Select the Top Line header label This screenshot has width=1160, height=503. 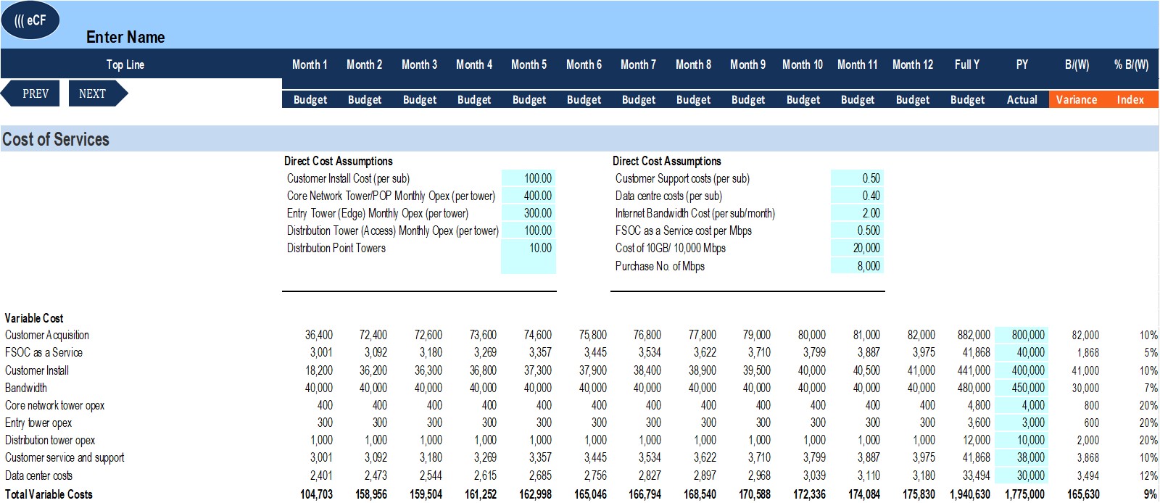click(x=125, y=65)
